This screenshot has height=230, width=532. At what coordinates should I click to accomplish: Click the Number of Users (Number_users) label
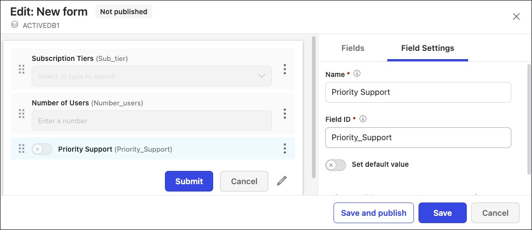click(88, 103)
